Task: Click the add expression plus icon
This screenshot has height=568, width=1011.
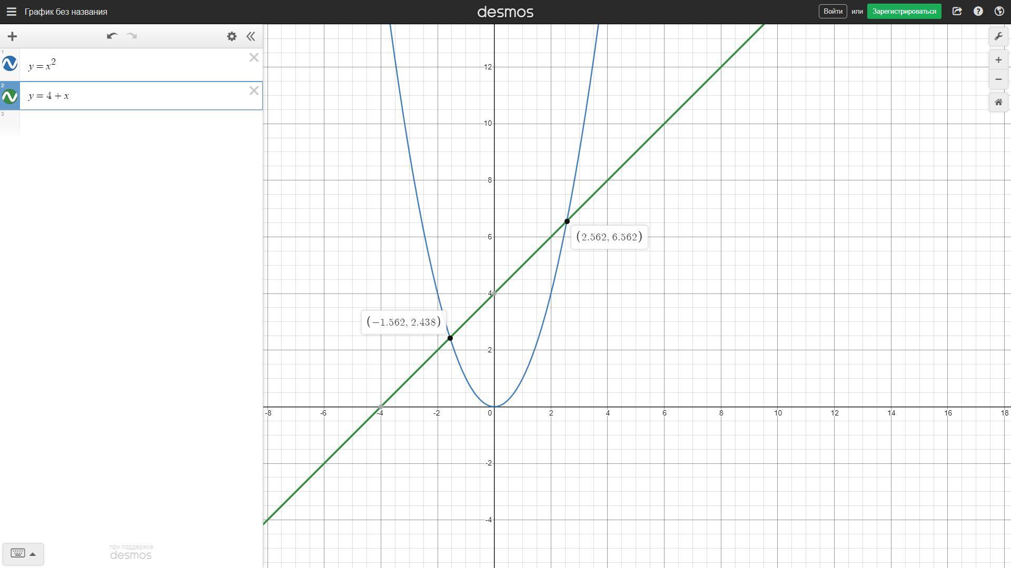Action: (x=12, y=36)
